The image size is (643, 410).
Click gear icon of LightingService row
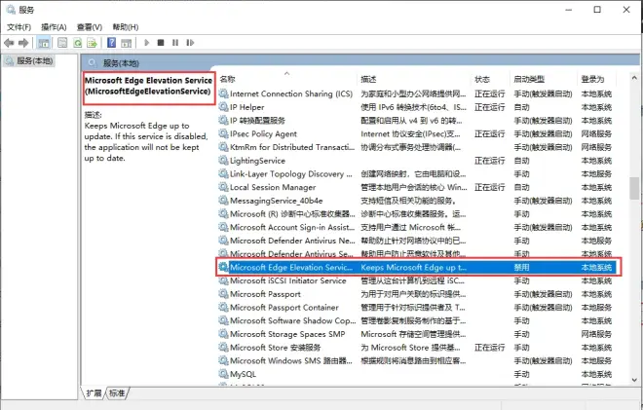click(x=223, y=161)
